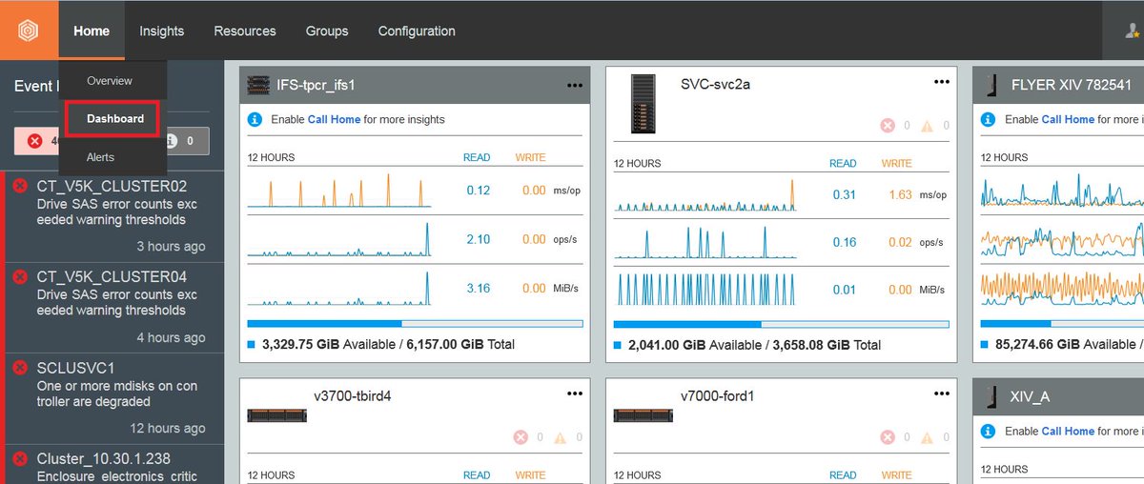
Task: Click IFS-tpcr_ifs1 read value 3.16 MiB/s
Action: tap(478, 288)
